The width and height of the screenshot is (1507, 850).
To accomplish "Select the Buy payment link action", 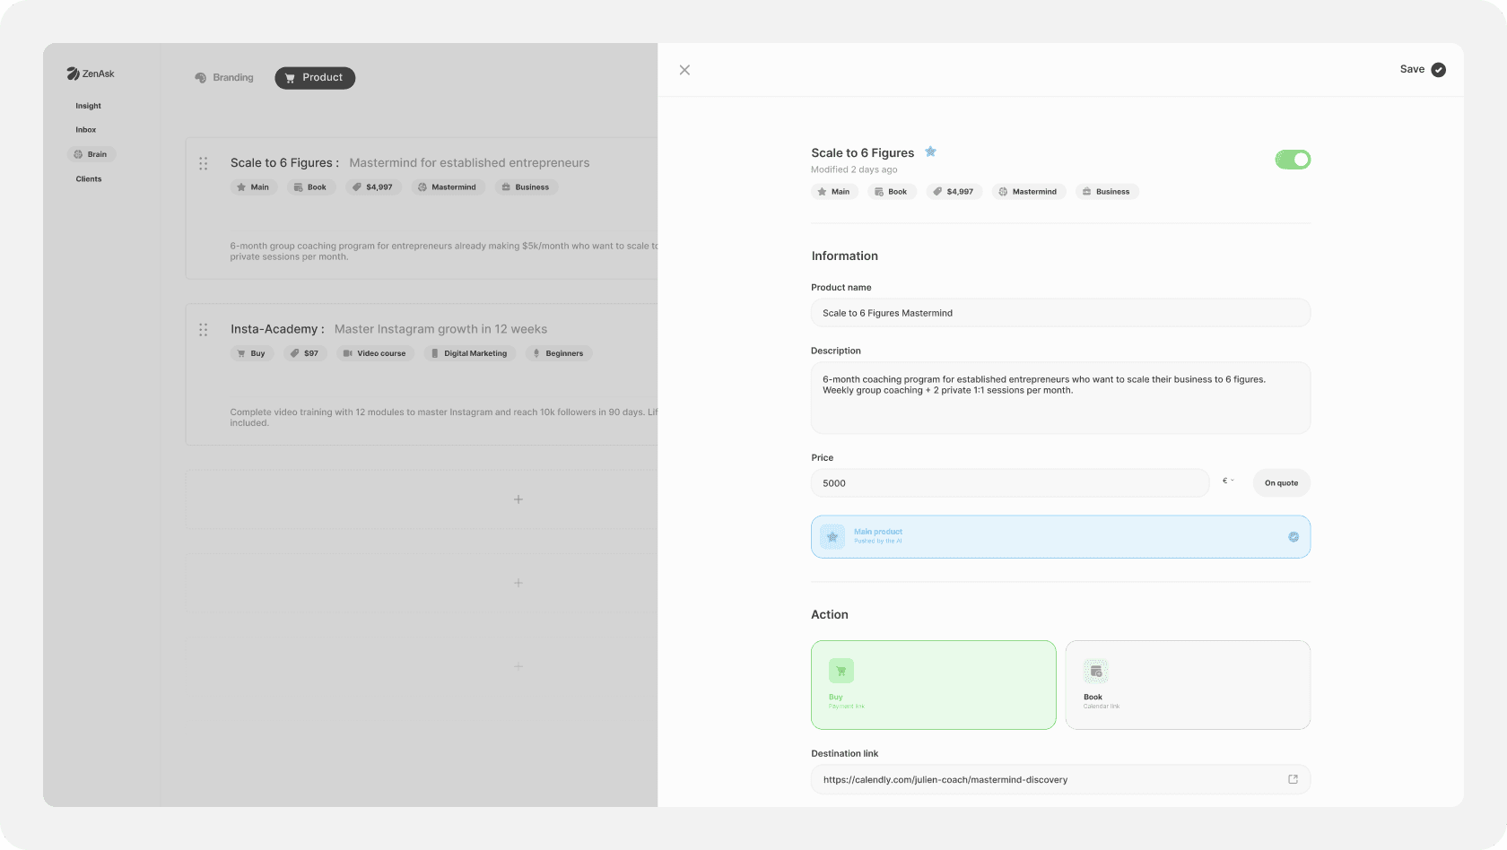I will 933,685.
